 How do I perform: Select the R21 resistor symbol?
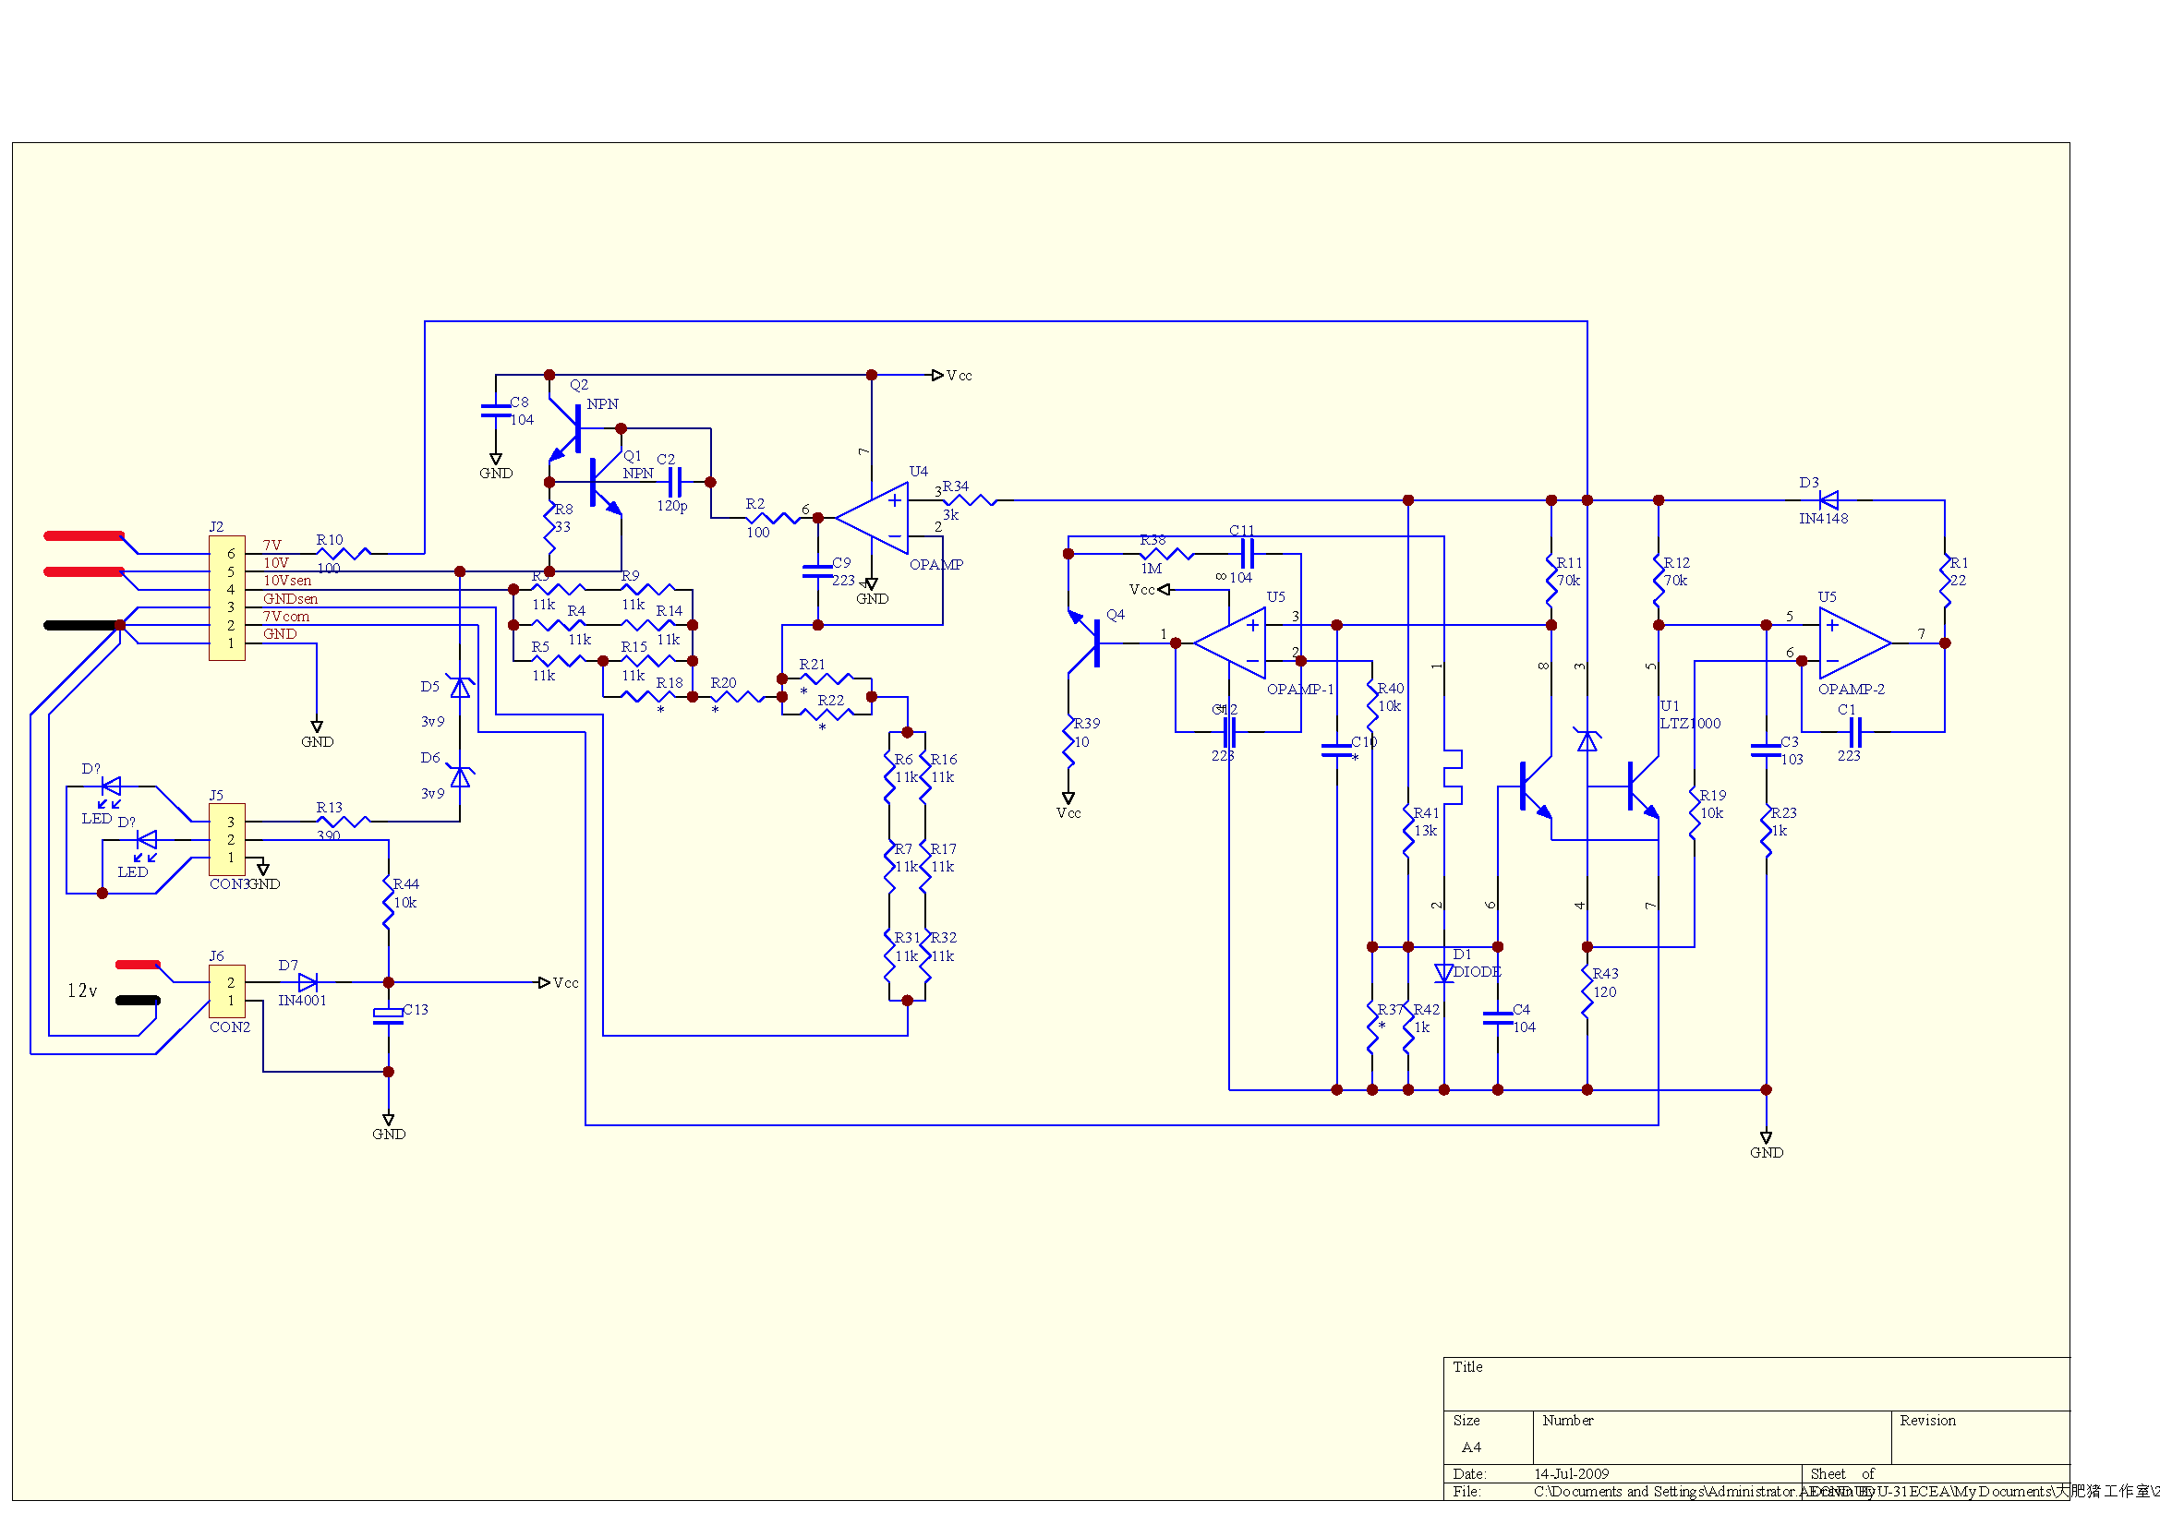(x=826, y=678)
